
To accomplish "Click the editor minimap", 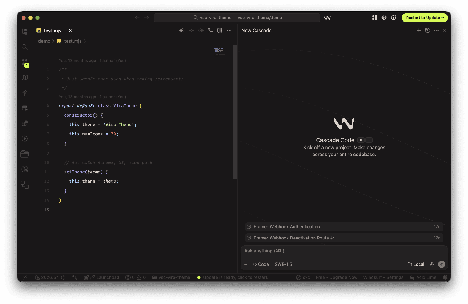I will [x=222, y=52].
